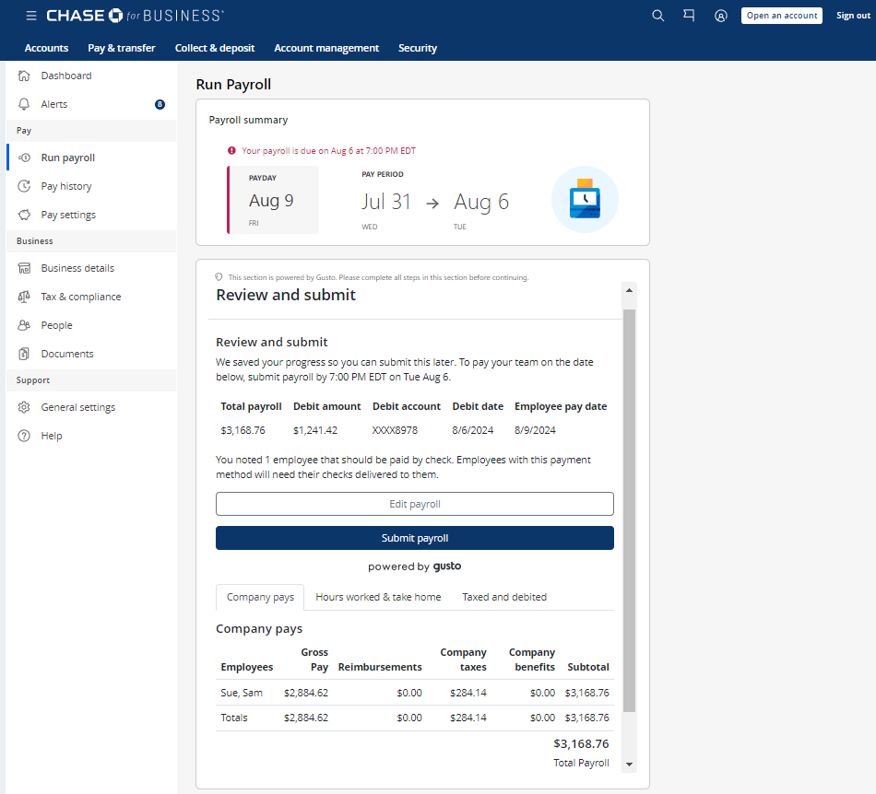This screenshot has height=794, width=876.
Task: Open the hamburger menu icon
Action: pos(31,16)
